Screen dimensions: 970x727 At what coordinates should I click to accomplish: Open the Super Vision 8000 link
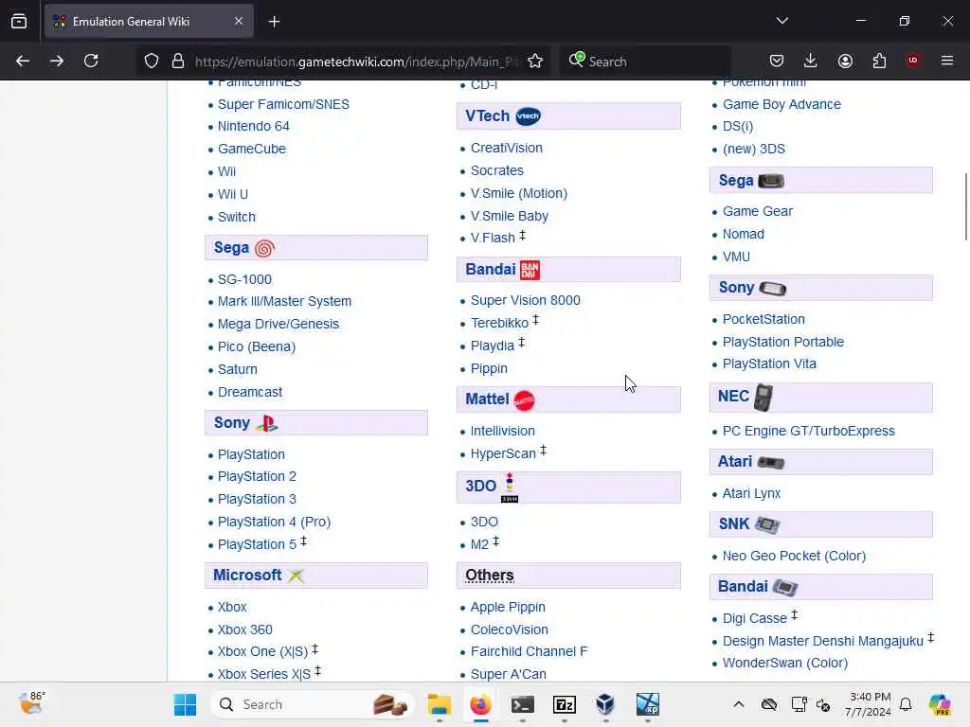coord(525,300)
